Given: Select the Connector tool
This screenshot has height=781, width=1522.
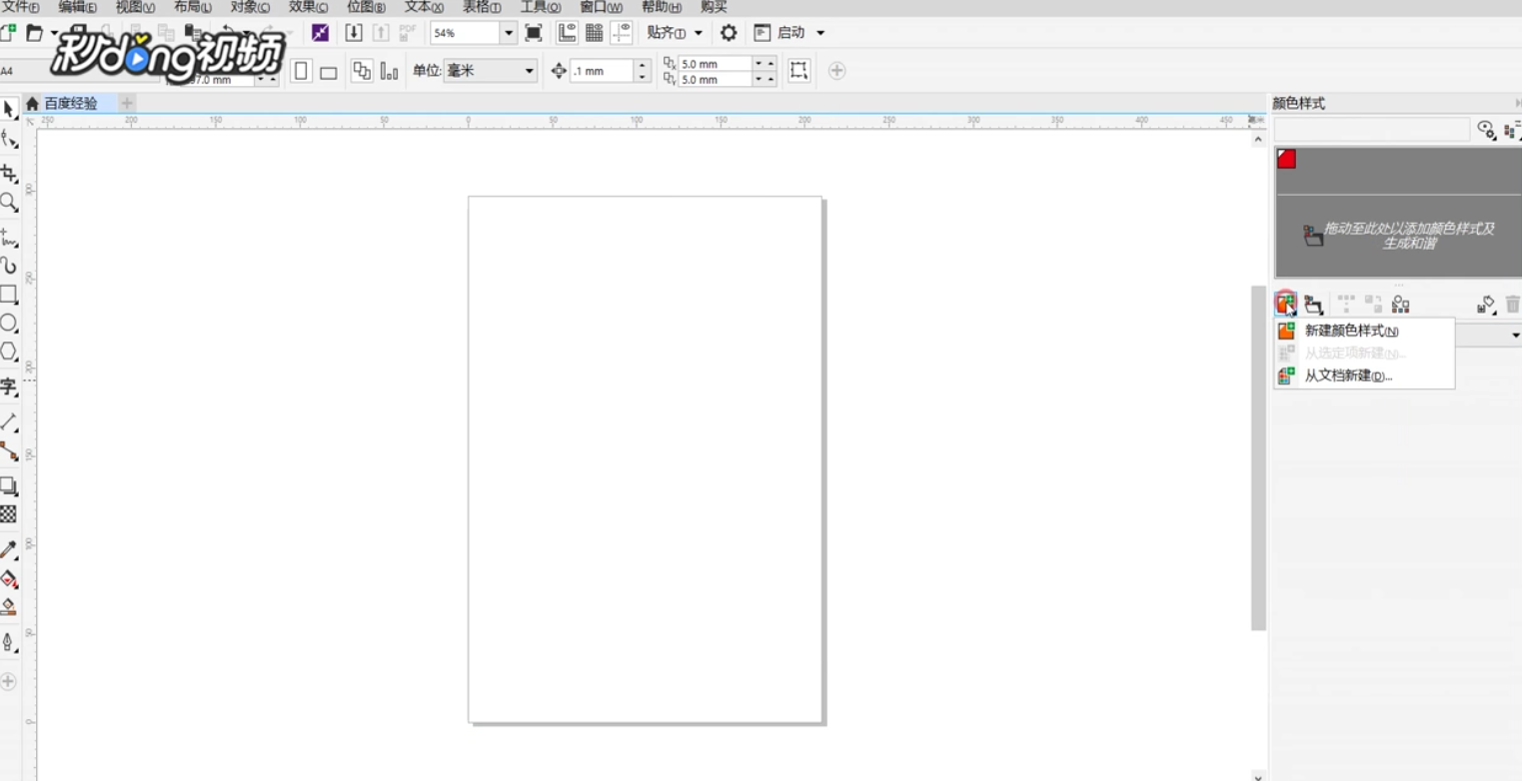Looking at the screenshot, I should (x=9, y=451).
